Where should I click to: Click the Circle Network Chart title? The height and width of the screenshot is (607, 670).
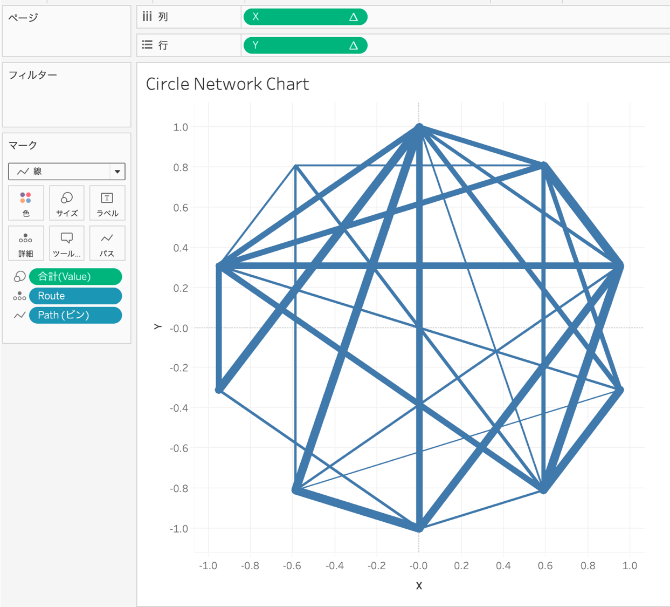(x=227, y=84)
